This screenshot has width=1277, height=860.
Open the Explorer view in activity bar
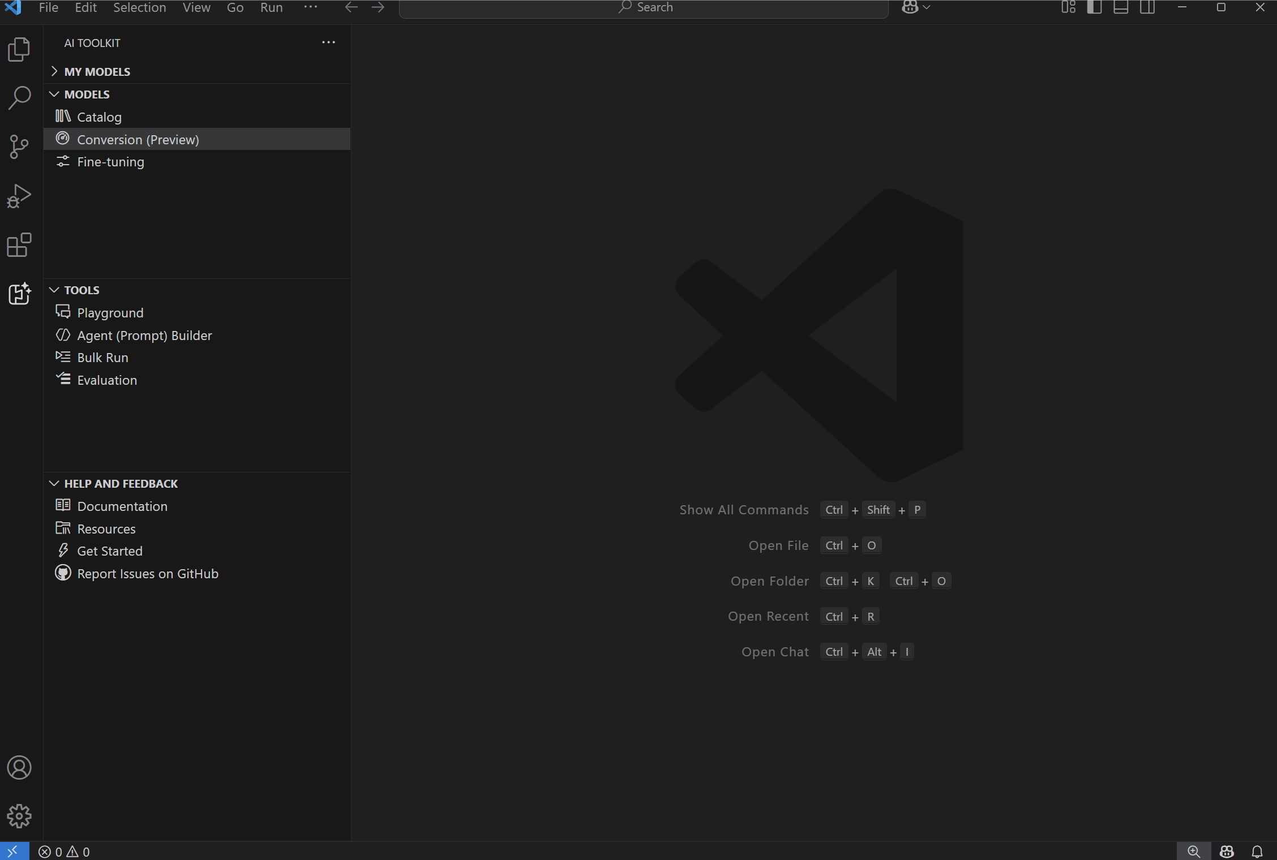[19, 50]
